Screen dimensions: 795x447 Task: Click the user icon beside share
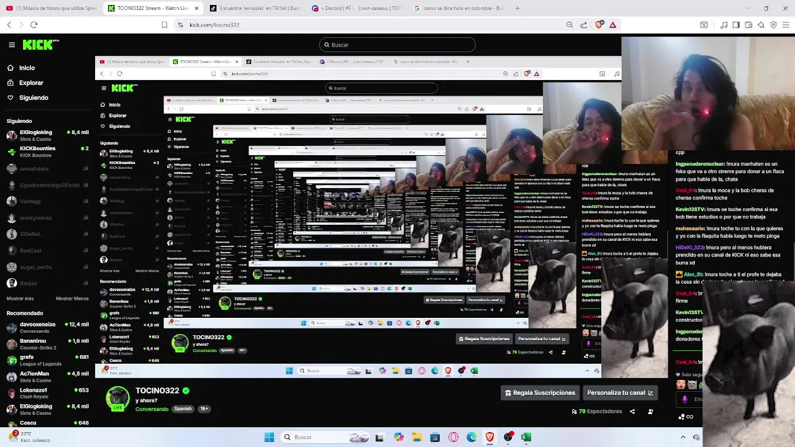tap(650, 412)
